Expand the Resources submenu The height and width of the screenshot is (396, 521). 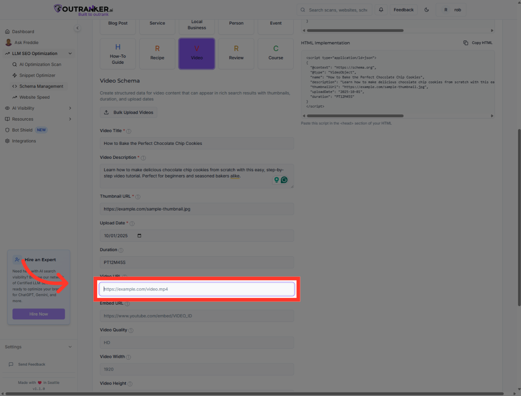(70, 119)
